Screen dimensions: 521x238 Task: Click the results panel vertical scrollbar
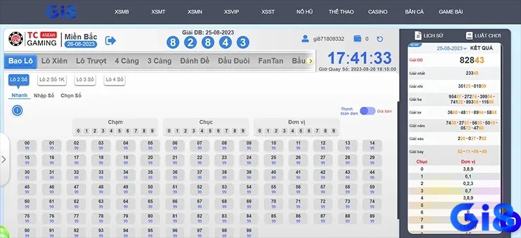pyautogui.click(x=398, y=160)
